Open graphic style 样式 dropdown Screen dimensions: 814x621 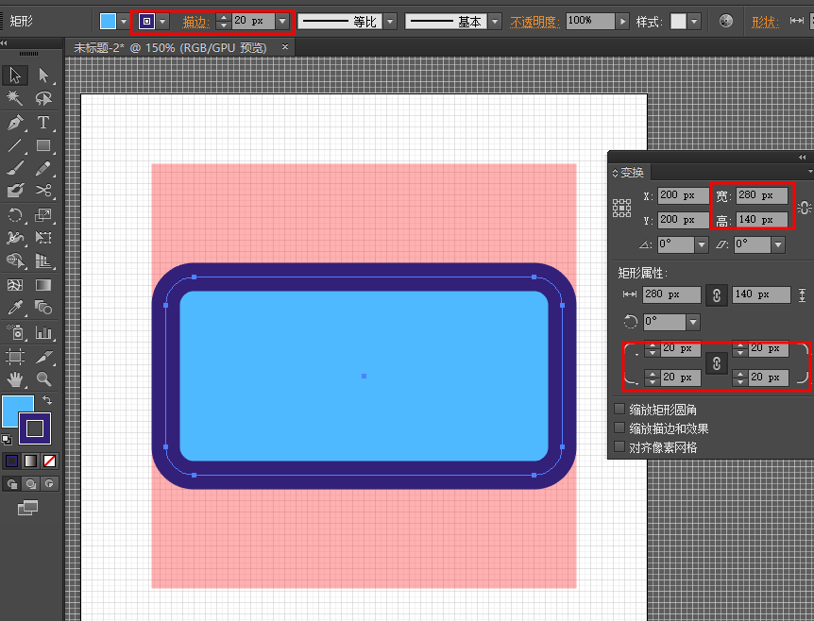(694, 22)
